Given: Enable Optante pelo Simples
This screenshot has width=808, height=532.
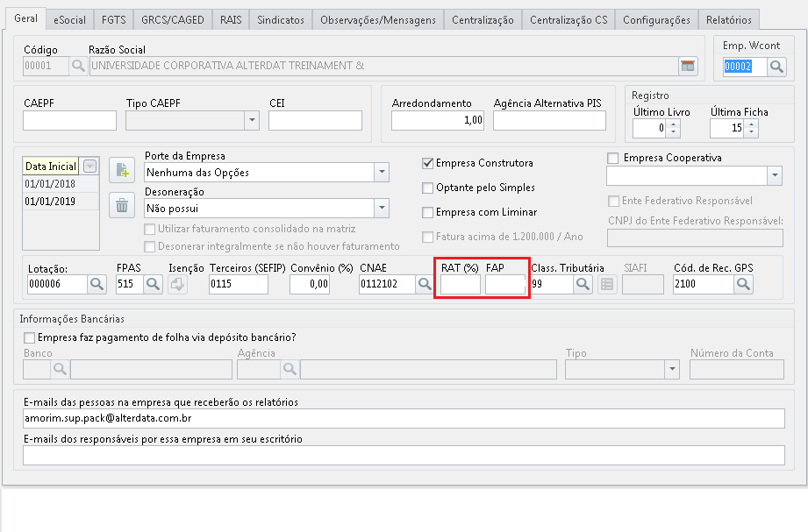Looking at the screenshot, I should click(x=428, y=188).
